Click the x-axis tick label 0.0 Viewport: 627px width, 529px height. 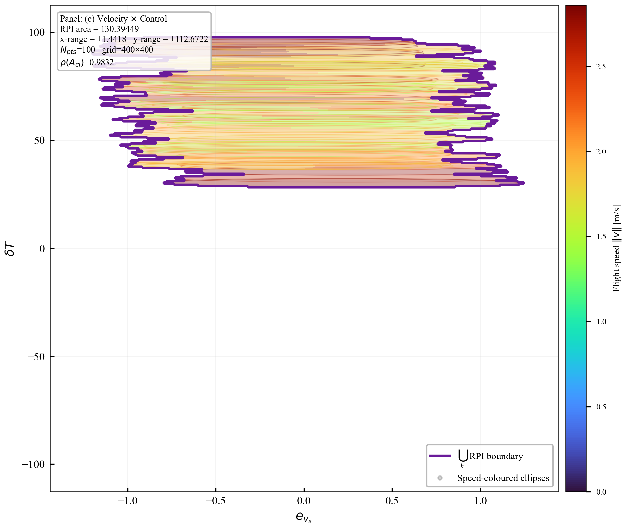tap(304, 501)
